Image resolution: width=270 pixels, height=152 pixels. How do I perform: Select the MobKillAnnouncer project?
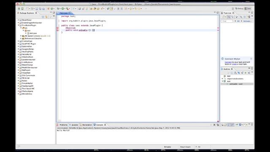click(x=30, y=68)
